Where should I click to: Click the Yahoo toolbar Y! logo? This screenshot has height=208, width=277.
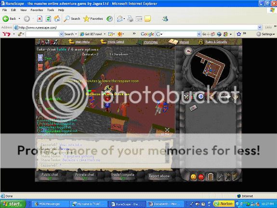point(6,34)
